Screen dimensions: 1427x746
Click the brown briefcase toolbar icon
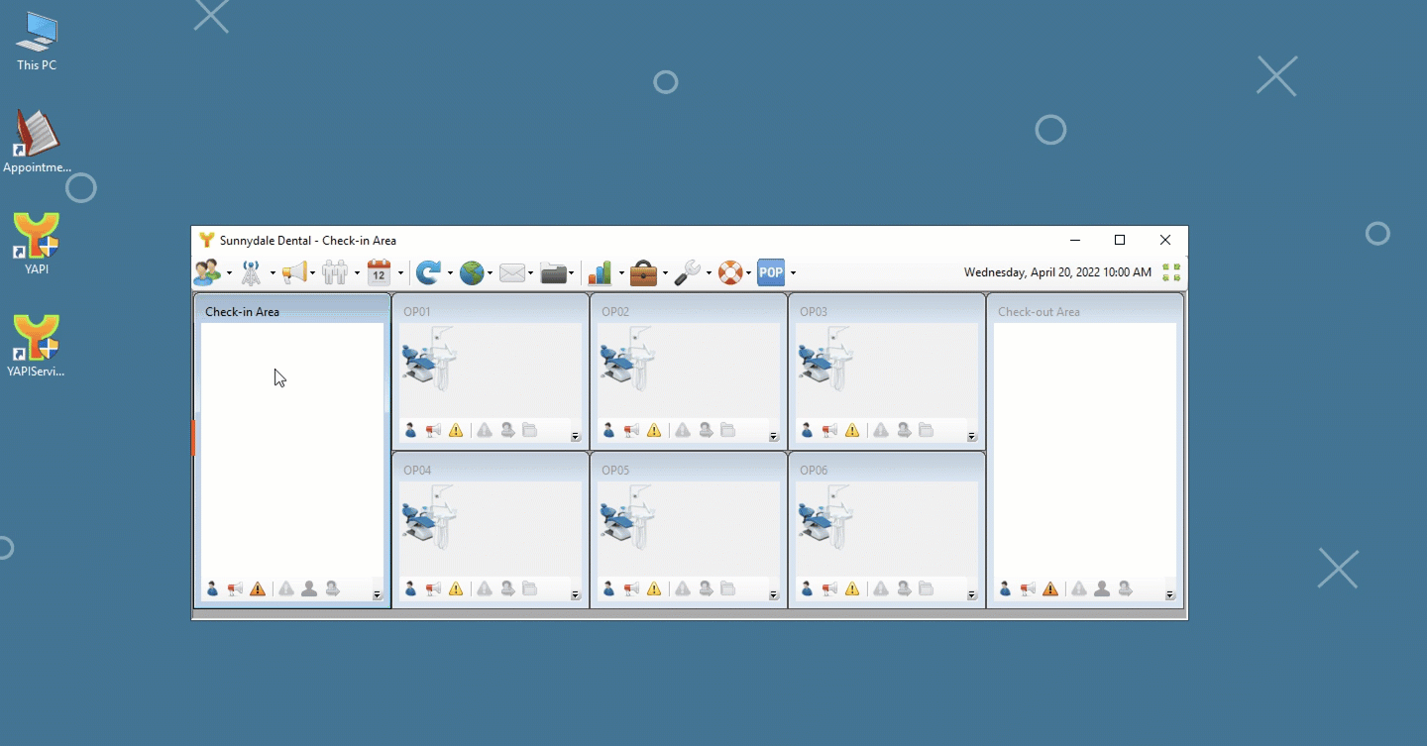643,272
